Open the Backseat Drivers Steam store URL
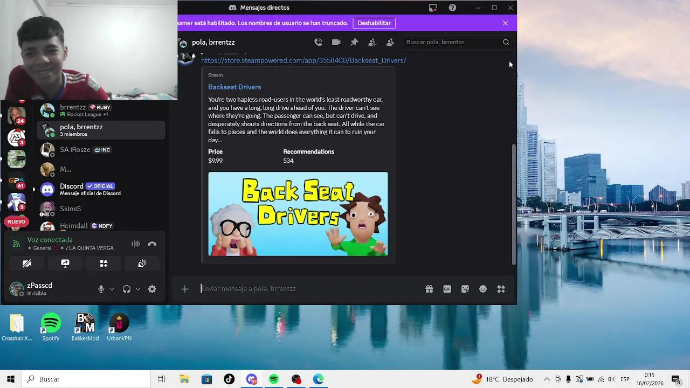Screen dimensions: 690x388 (x=303, y=60)
